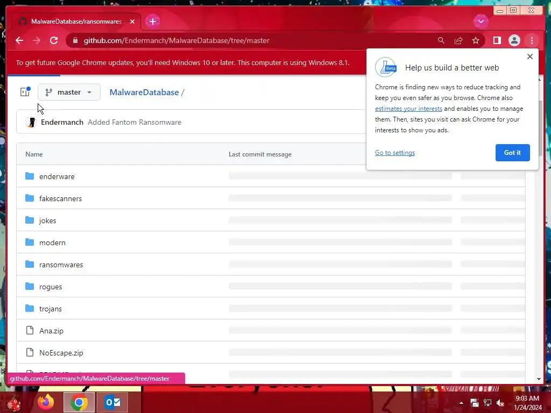This screenshot has height=413, width=551.
Task: Open the MalwareDatabase breadcrumb link
Action: coord(144,92)
